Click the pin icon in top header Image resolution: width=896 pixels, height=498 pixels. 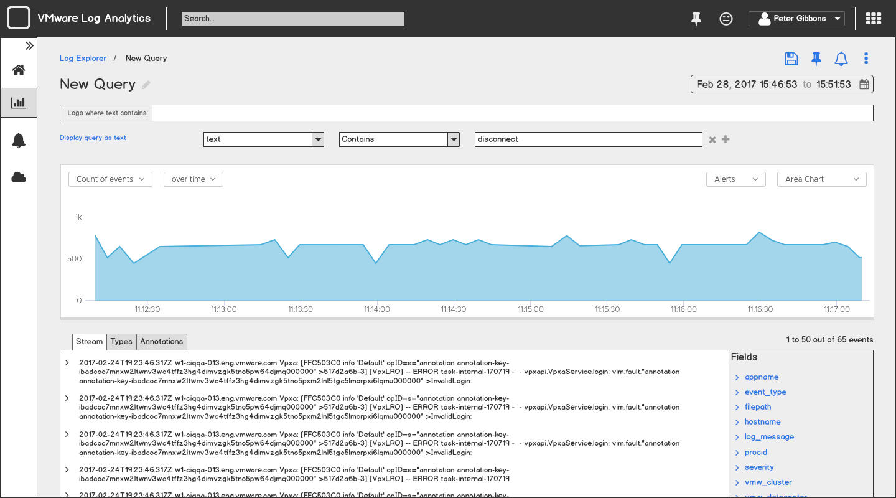click(x=696, y=19)
